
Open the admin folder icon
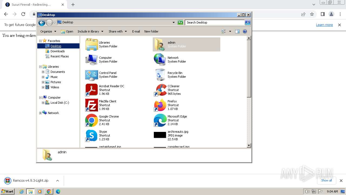tap(160, 44)
